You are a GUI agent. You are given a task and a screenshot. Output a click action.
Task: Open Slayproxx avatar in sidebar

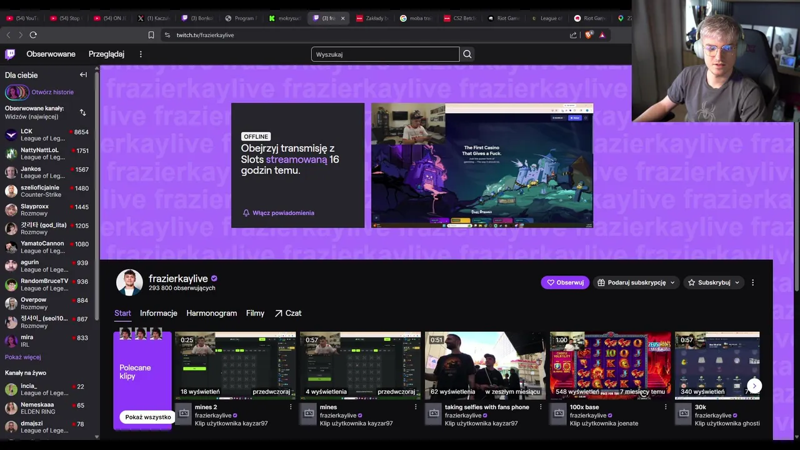point(11,210)
